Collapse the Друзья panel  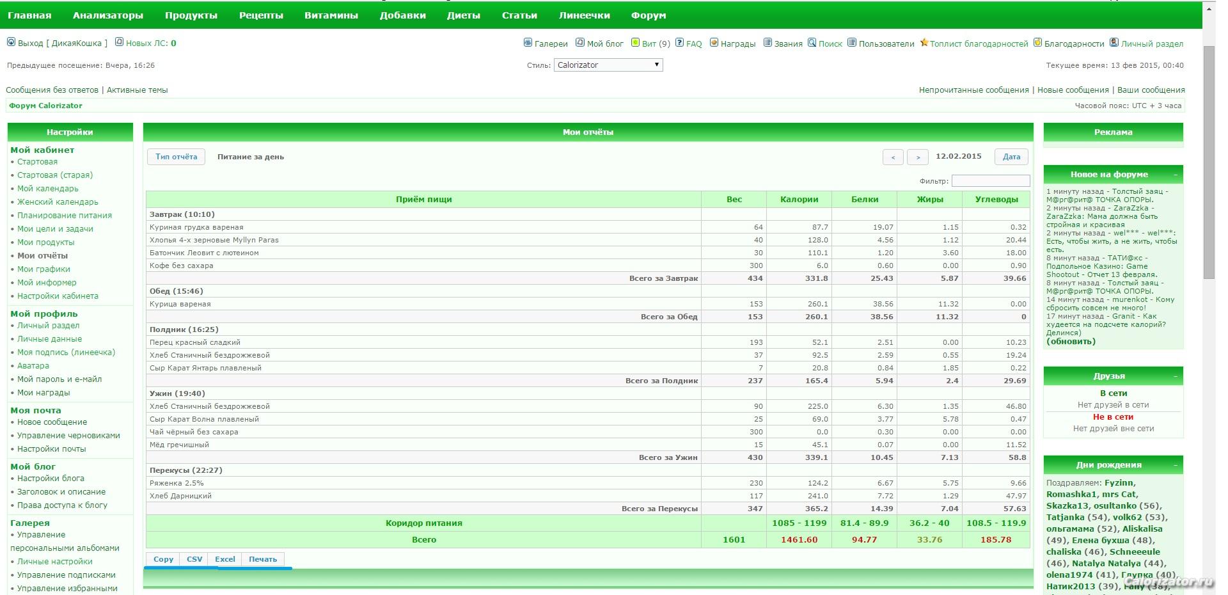click(x=1176, y=376)
